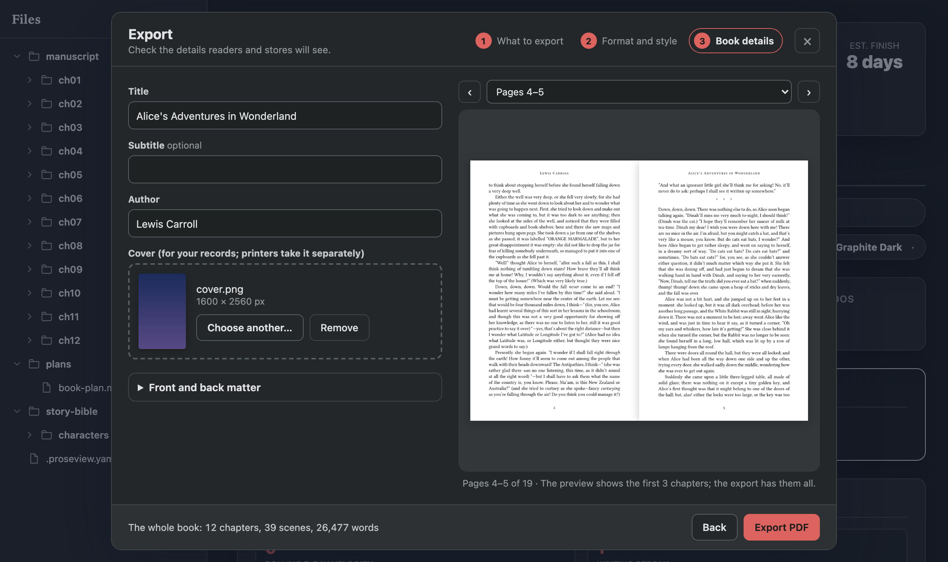Collapse the manuscript folder chevron
The height and width of the screenshot is (562, 948).
click(x=17, y=57)
